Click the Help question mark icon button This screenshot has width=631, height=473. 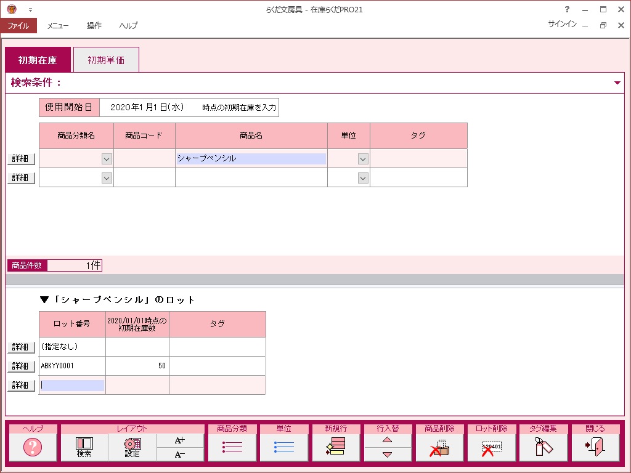33,448
